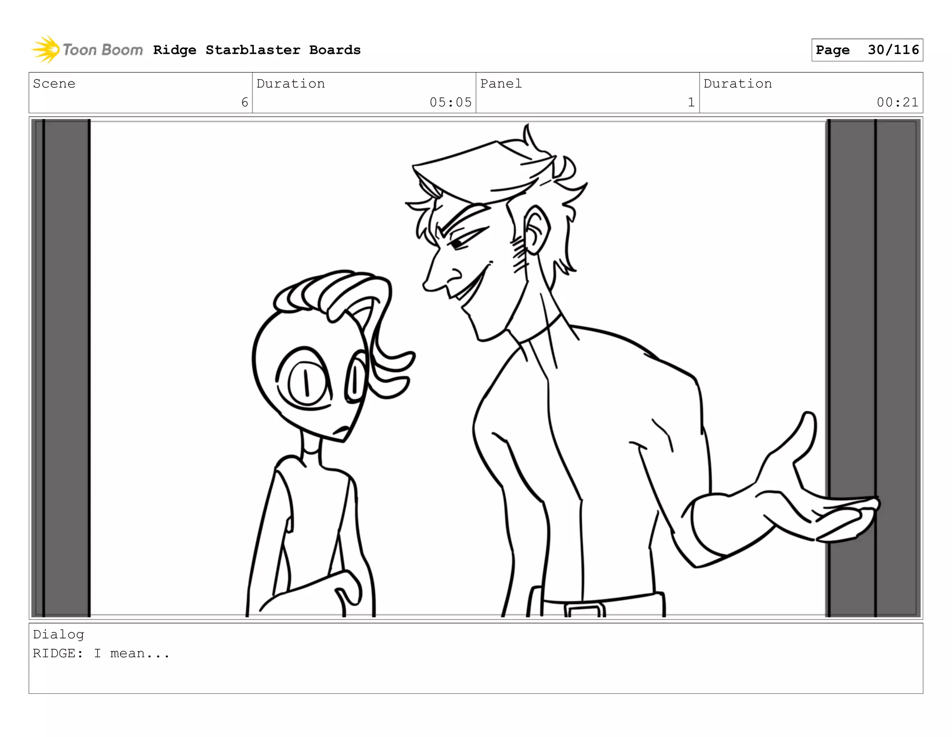
Task: Select the dialog text RIDGE: I mean...
Action: [101, 653]
